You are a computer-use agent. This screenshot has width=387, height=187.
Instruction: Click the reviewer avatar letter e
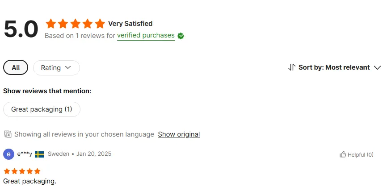pyautogui.click(x=8, y=154)
